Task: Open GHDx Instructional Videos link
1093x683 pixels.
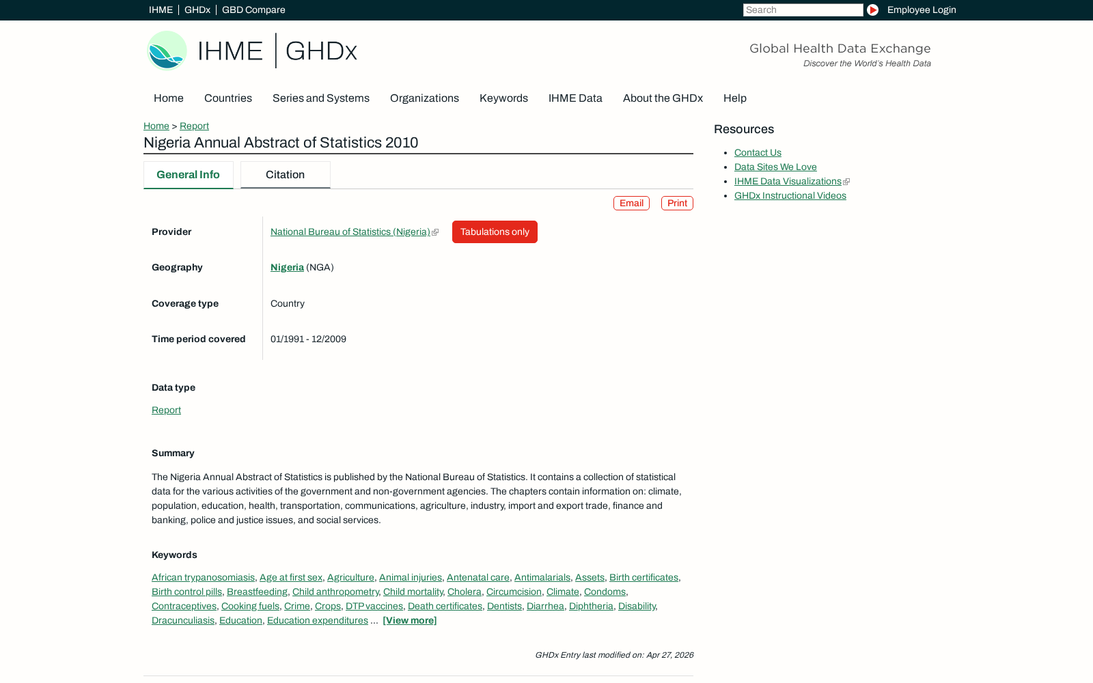Action: [x=790, y=195]
